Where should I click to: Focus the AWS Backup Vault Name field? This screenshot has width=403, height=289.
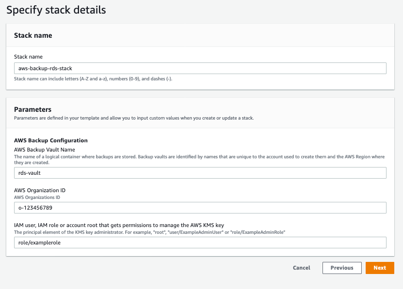pyautogui.click(x=200, y=173)
